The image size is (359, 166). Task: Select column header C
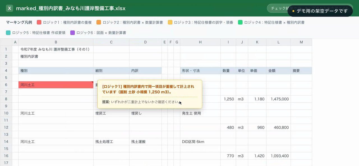point(111,42)
